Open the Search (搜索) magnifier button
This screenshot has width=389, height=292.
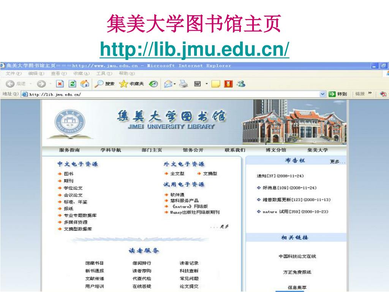coord(104,84)
